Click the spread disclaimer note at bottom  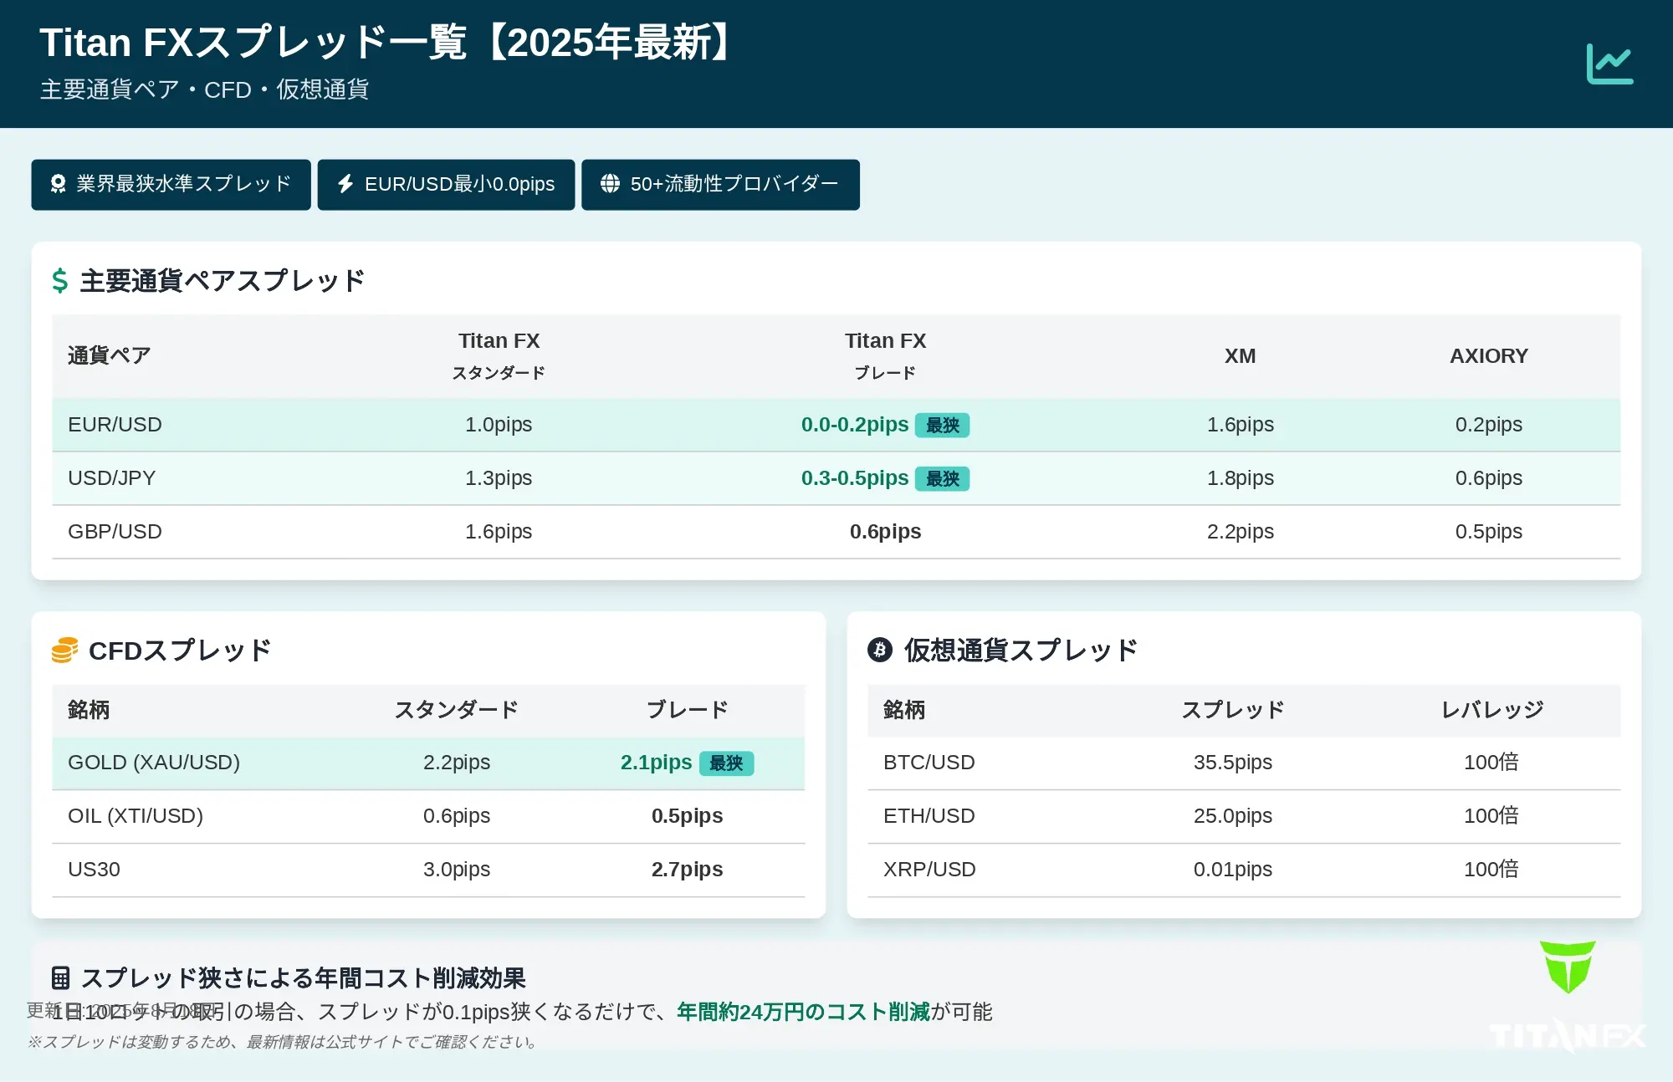point(282,1042)
